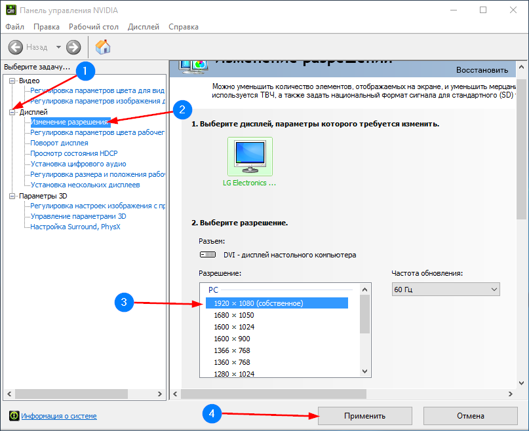Click the Forward arrow icon in toolbar
The height and width of the screenshot is (431, 529).
pos(73,47)
